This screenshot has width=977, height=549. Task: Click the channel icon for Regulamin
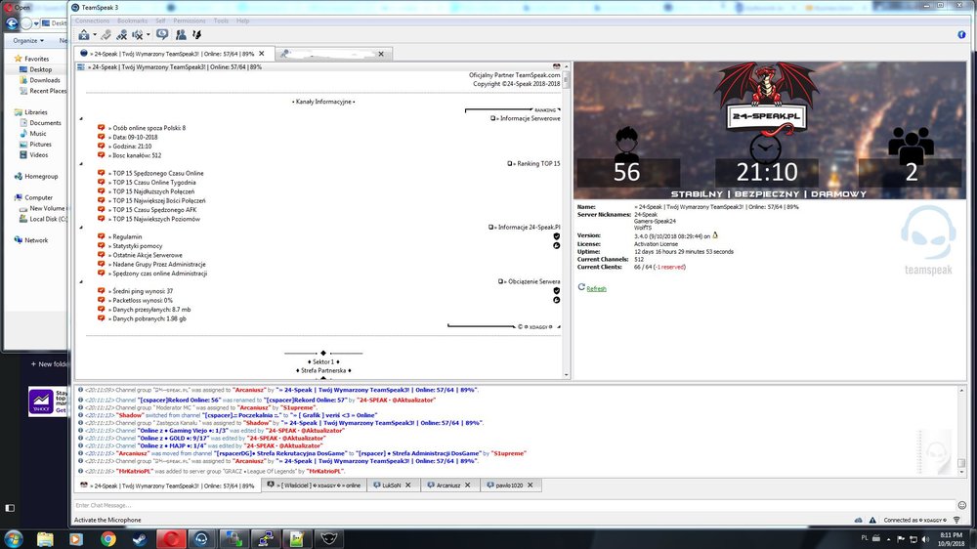pos(101,236)
